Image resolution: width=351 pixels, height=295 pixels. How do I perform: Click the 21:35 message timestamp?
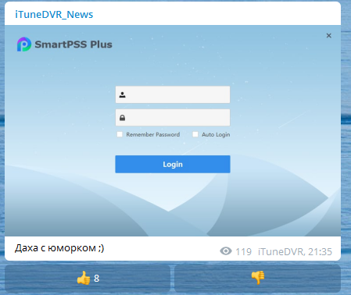pos(320,252)
